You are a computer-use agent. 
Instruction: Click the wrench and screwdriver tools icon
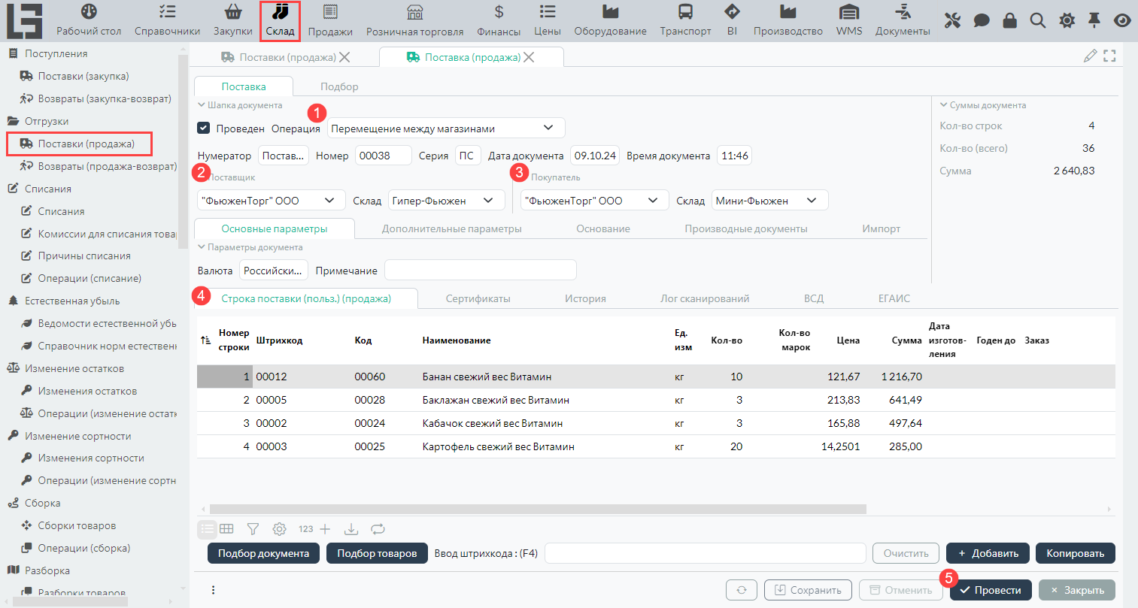[952, 20]
